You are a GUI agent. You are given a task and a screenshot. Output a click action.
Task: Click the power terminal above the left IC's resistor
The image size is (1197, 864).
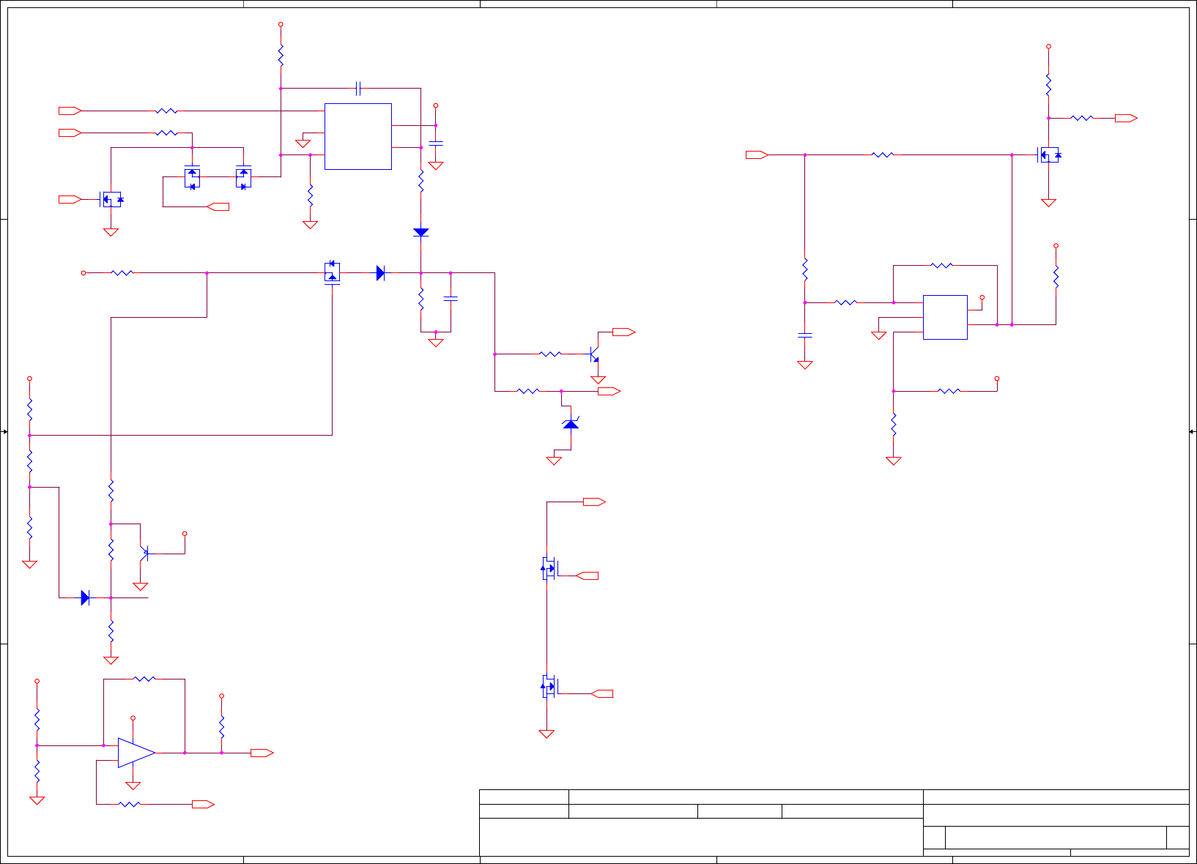coord(281,24)
